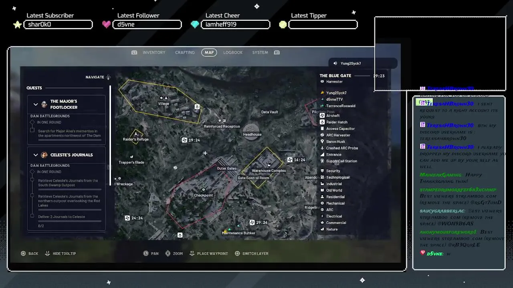Click the Latest Follower field d5vne

(147, 24)
